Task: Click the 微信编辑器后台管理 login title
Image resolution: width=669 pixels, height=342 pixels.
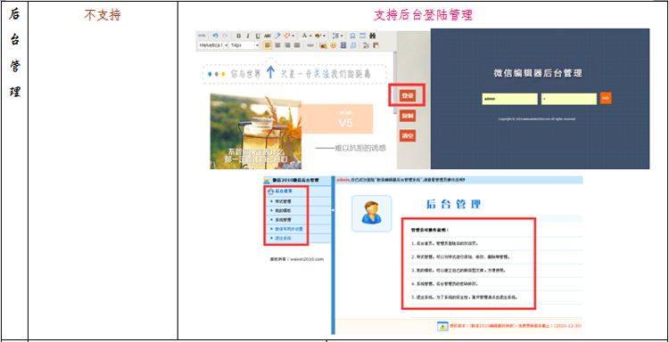Action: pos(538,73)
